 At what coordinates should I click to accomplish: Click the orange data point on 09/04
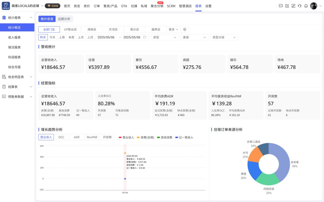(x=125, y=153)
